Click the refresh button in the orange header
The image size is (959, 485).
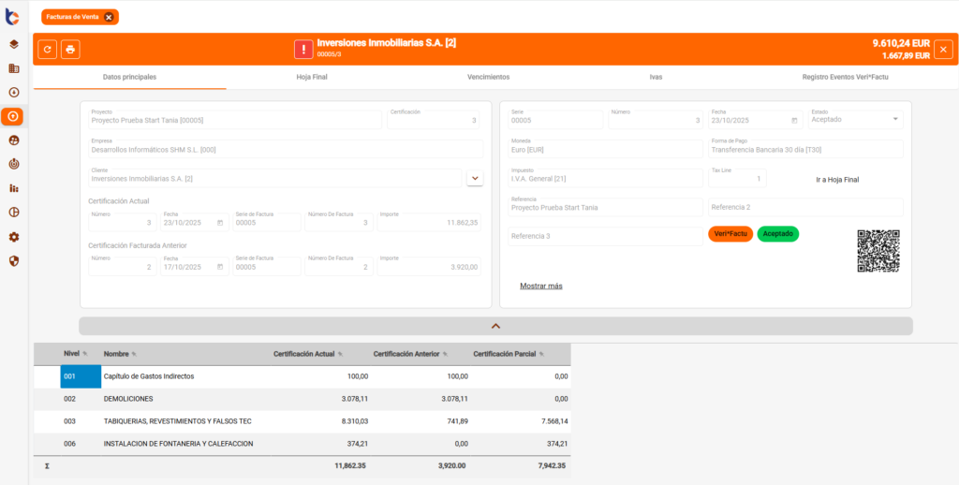[47, 50]
